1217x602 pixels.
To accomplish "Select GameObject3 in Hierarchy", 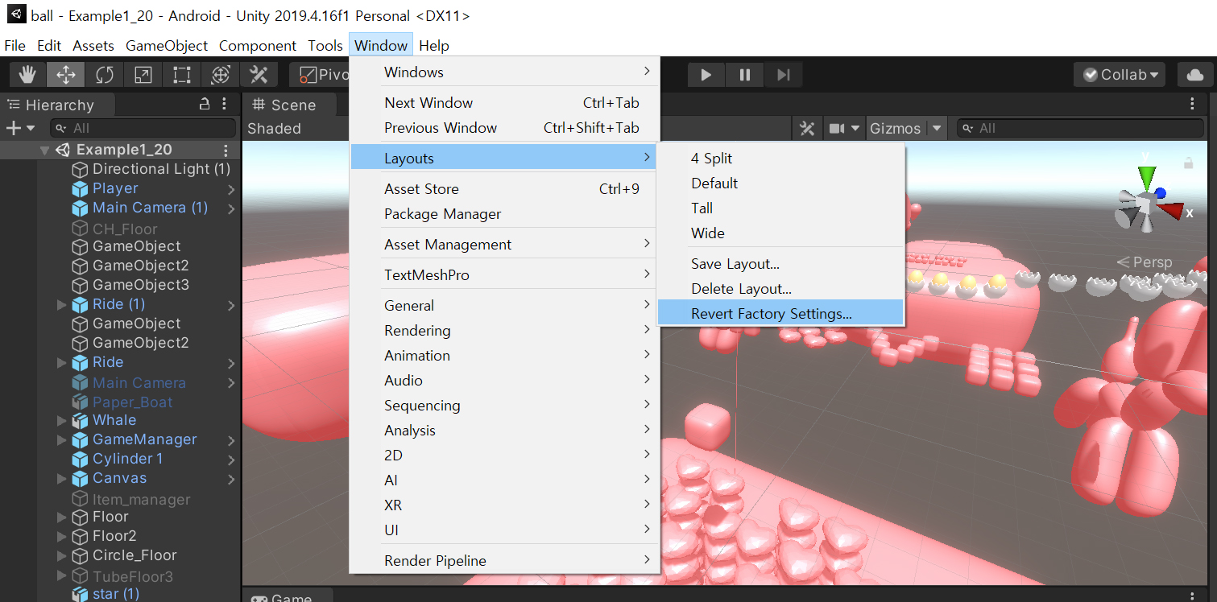I will tap(141, 285).
